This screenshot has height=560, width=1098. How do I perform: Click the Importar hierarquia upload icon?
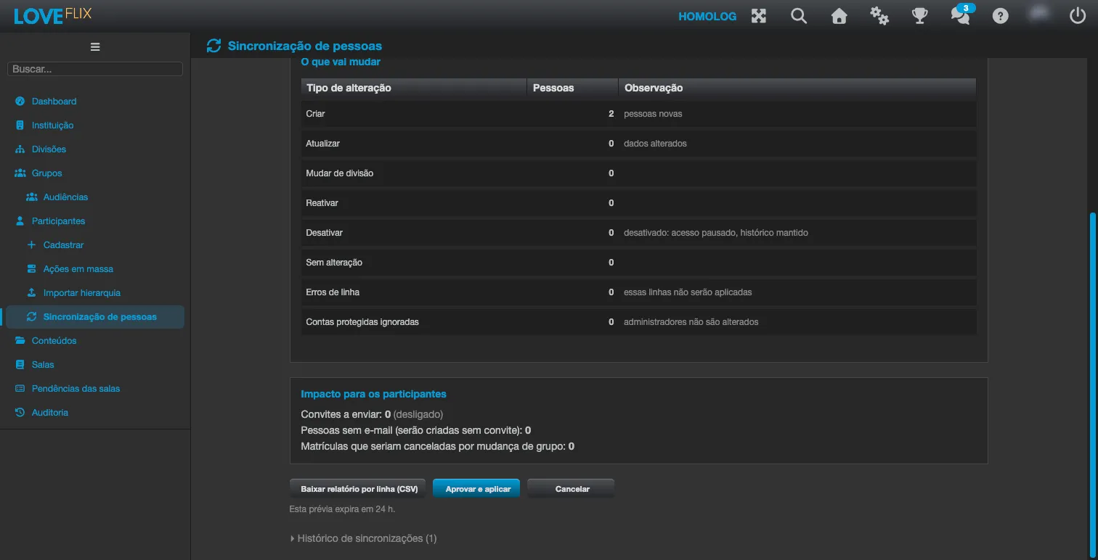click(31, 293)
